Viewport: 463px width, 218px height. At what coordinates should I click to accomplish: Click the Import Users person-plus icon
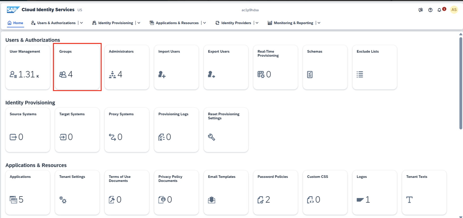pyautogui.click(x=162, y=74)
